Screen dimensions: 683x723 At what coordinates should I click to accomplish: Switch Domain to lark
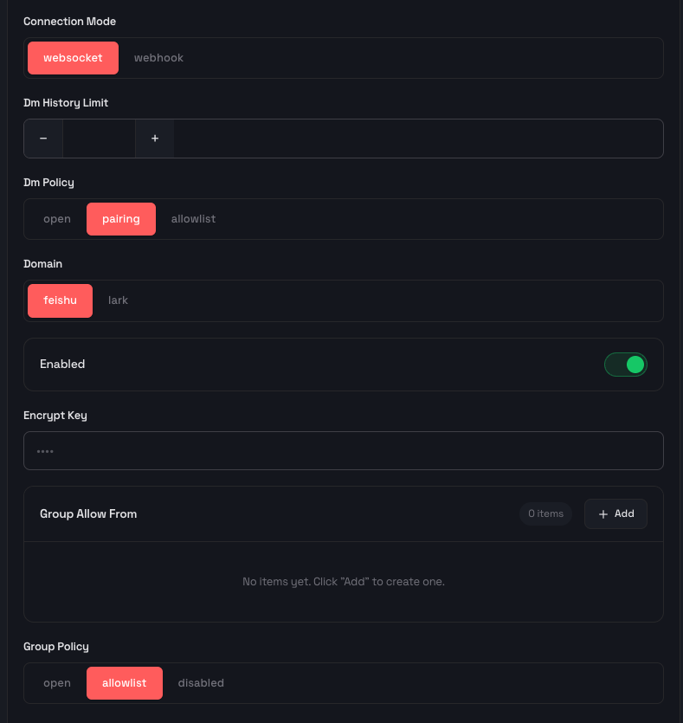(118, 300)
